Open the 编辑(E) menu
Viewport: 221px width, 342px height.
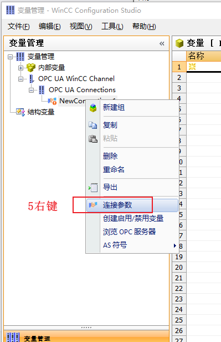(50, 27)
